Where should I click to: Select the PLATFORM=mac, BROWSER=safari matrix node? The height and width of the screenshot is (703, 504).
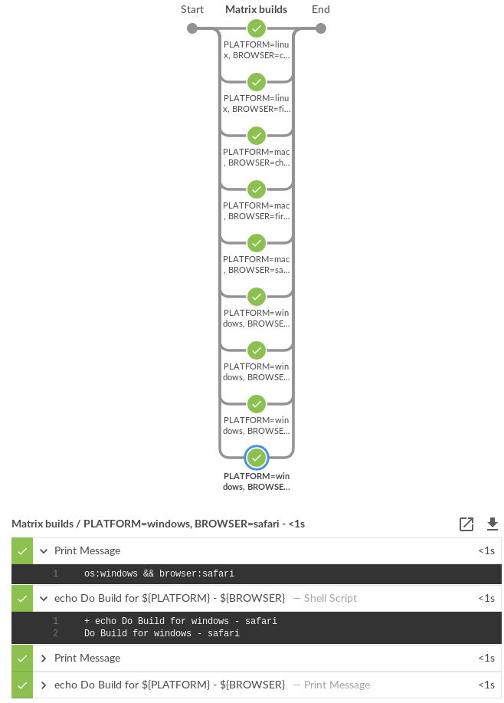(x=257, y=243)
